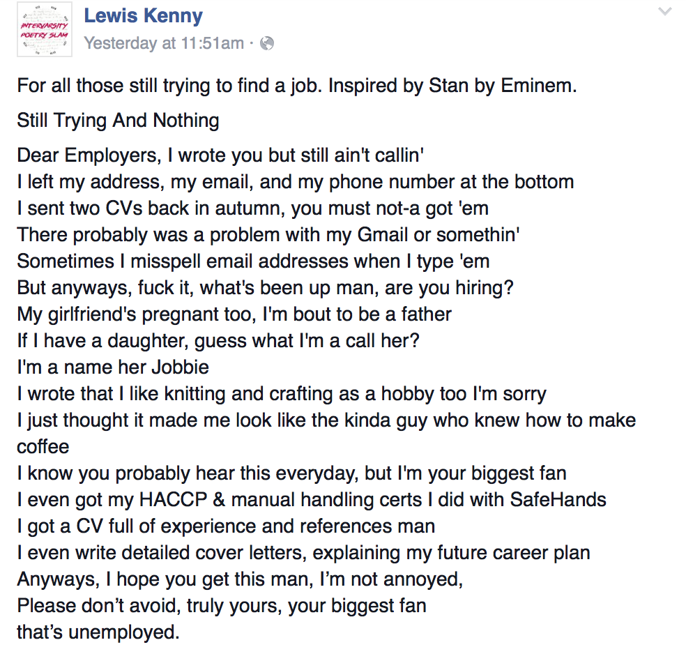Screen dimensions: 686x654
Task: Click the line about detailed cover letters
Action: click(x=304, y=553)
